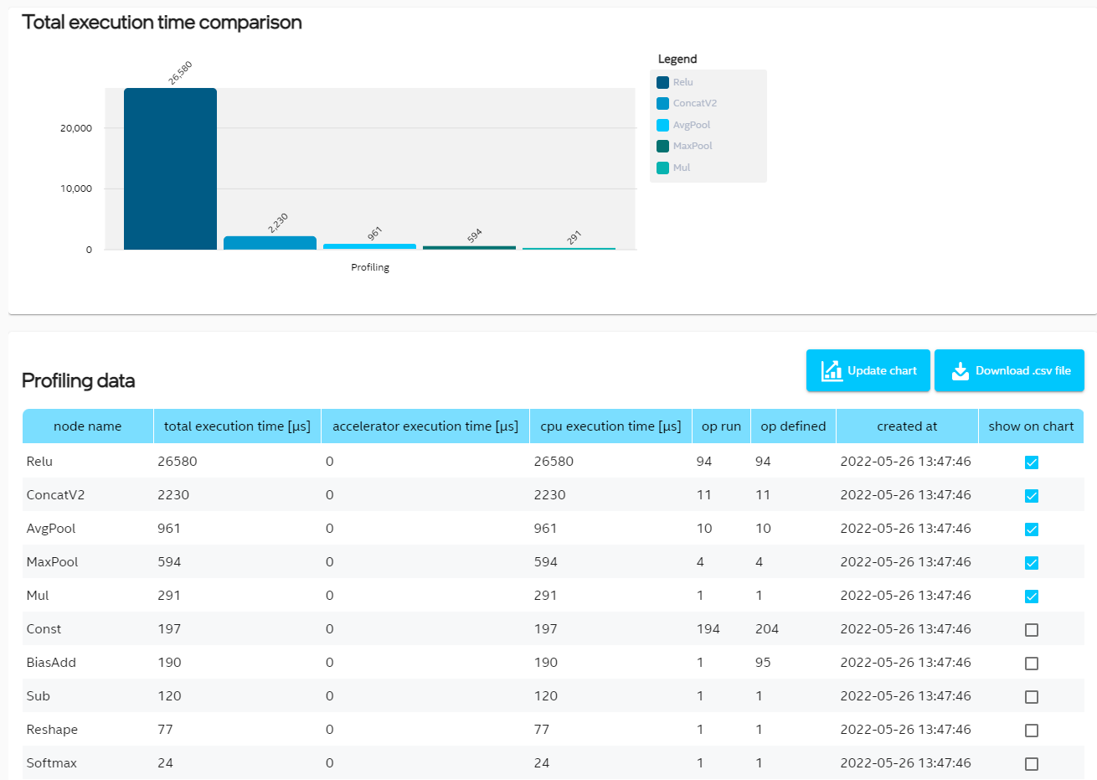Sort by node name column header

[88, 426]
